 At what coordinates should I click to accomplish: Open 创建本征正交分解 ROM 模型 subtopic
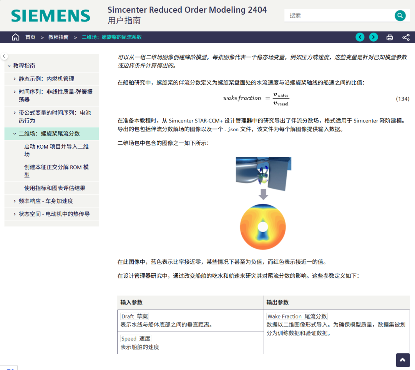(56, 171)
